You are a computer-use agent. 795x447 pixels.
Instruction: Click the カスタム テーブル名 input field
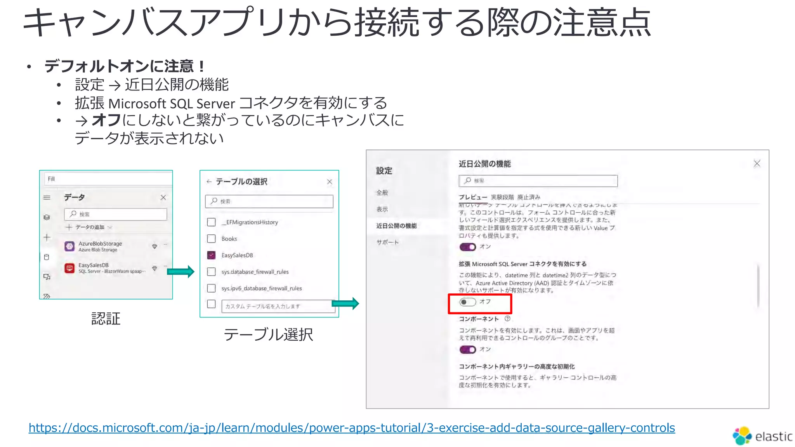coord(278,306)
